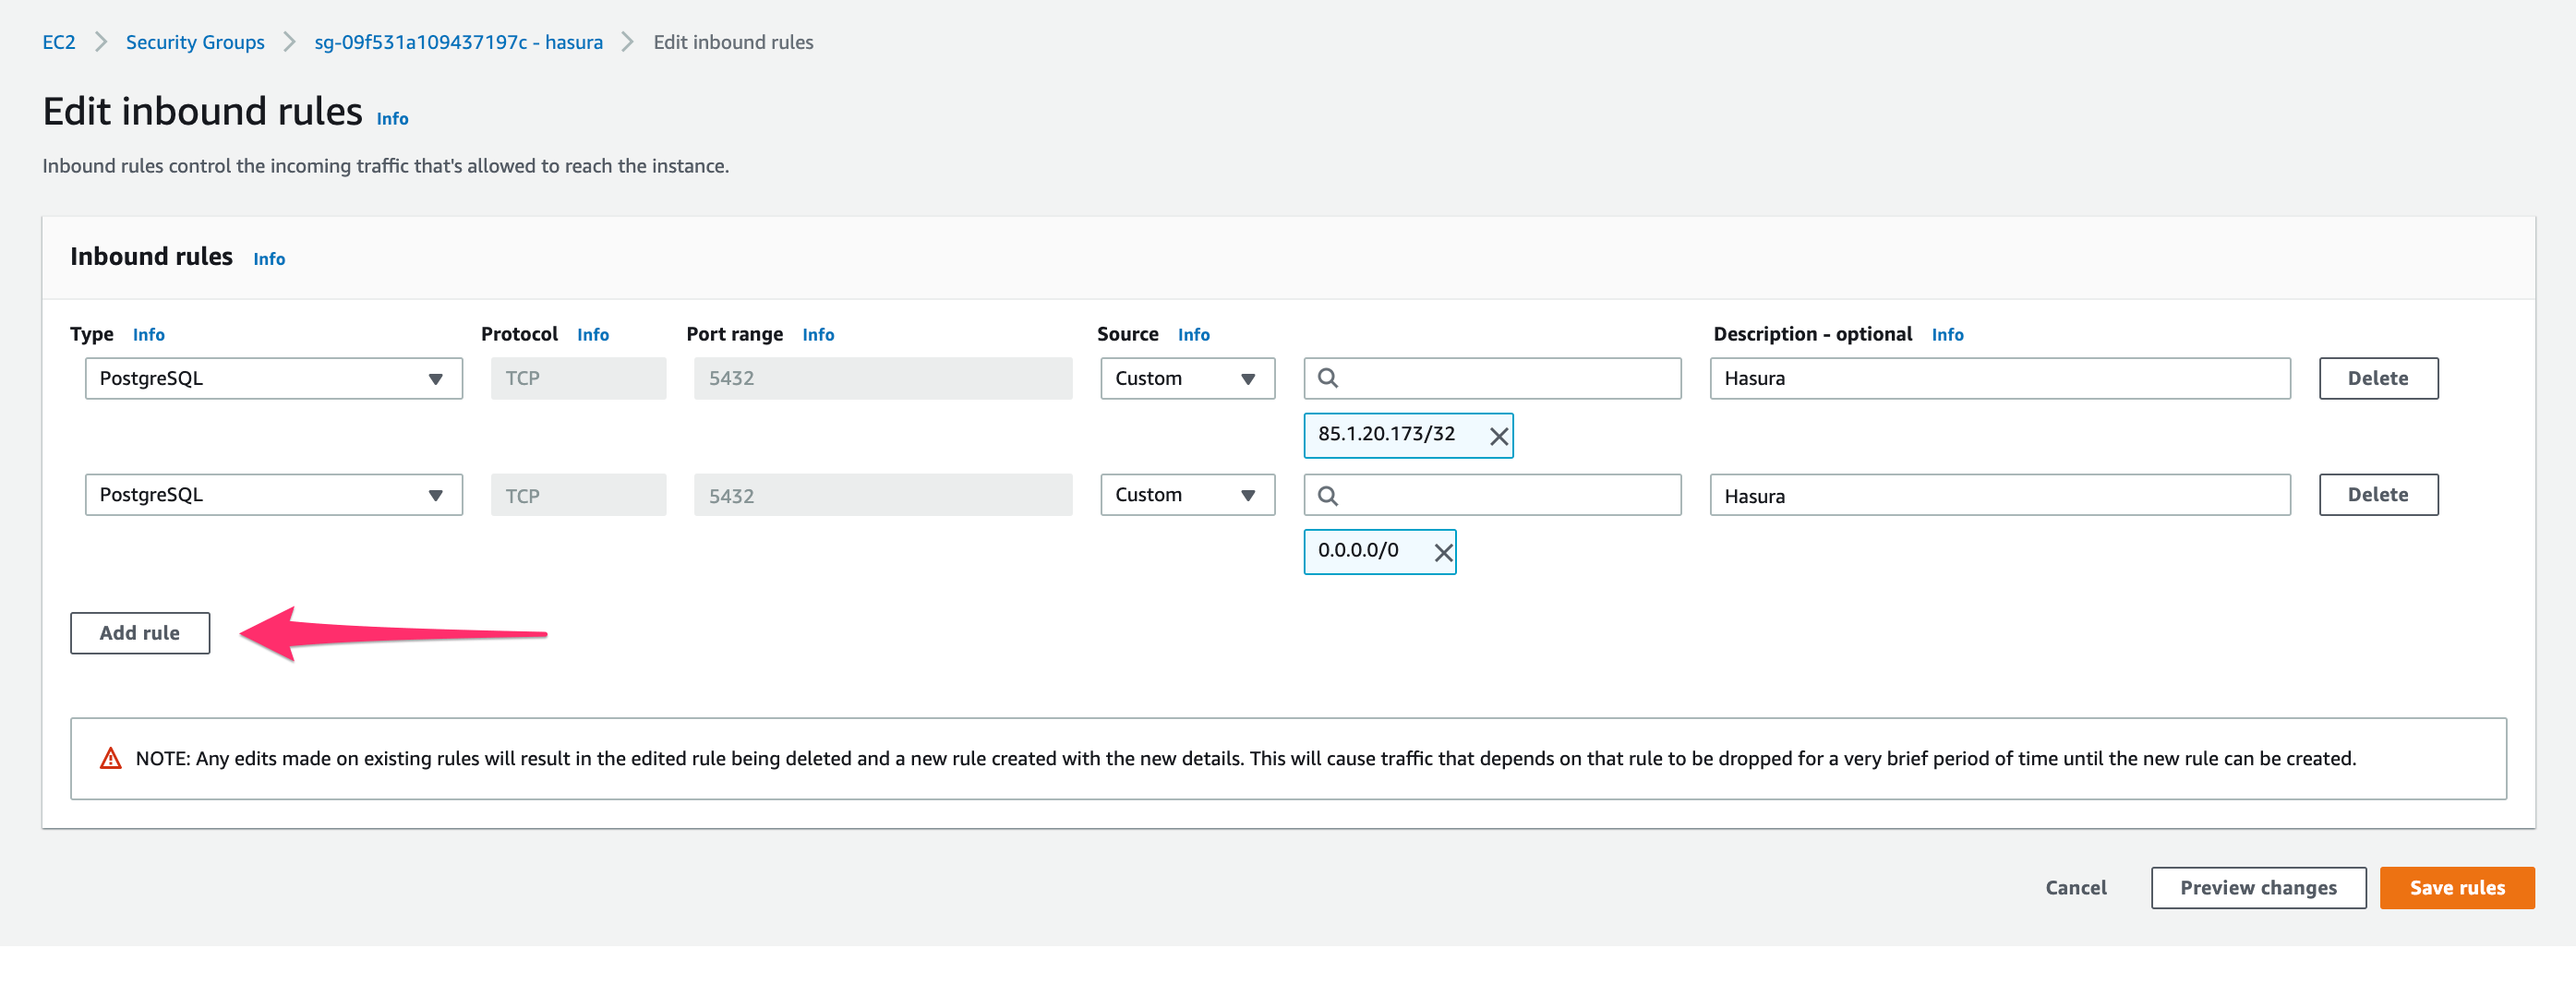Navigate to EC2 via the breadcrumb

57,42
